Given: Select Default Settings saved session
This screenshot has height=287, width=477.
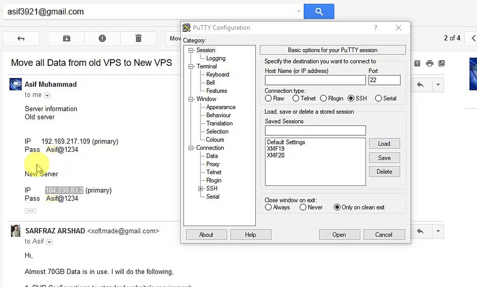Looking at the screenshot, I should click(x=286, y=142).
